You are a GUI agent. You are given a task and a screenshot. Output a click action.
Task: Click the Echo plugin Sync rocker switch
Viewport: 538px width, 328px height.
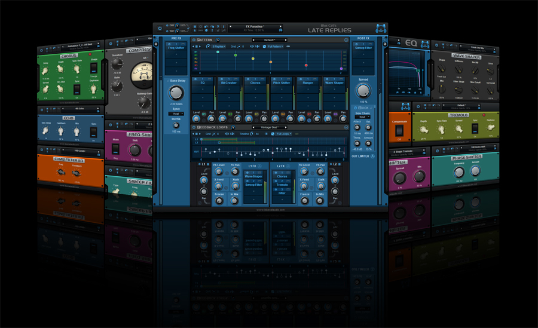[93, 132]
